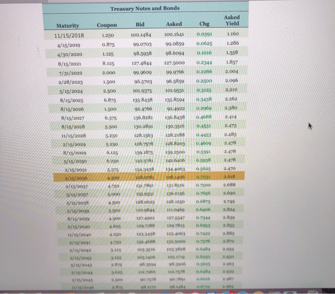Select asked price 132.5000
This screenshot has width=335, height=294.
(x=176, y=241)
